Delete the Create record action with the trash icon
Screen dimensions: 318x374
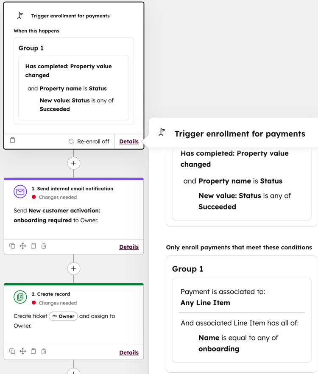pos(44,352)
